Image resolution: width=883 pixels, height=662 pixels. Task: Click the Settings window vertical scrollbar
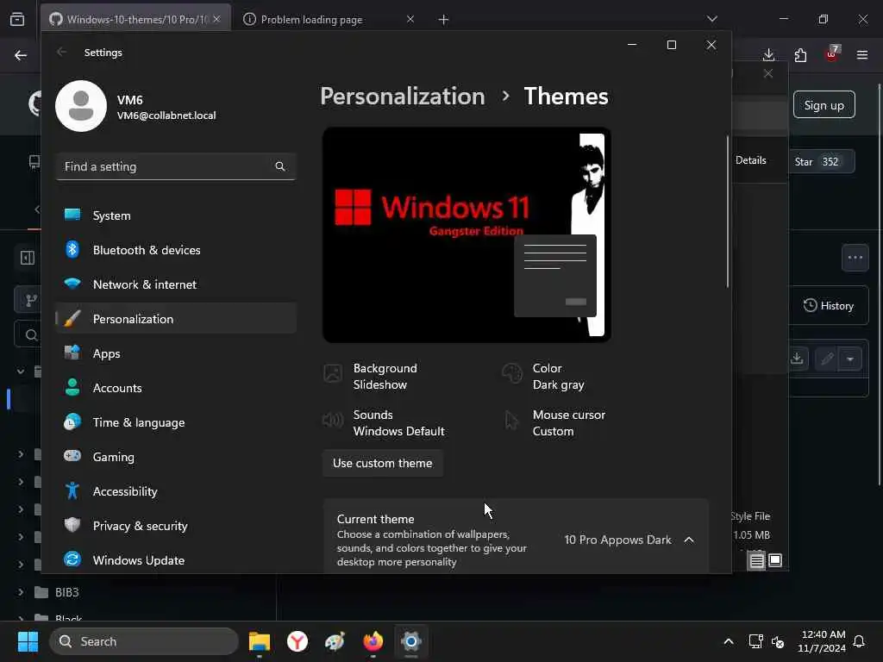(728, 211)
